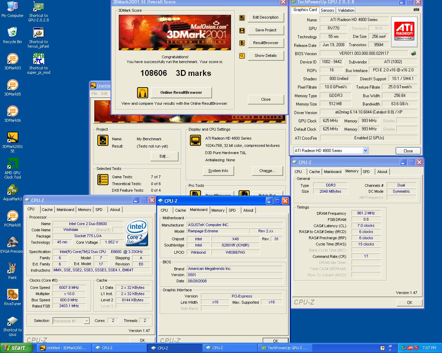
Task: Click Change... display settings button
Action: click(x=267, y=171)
